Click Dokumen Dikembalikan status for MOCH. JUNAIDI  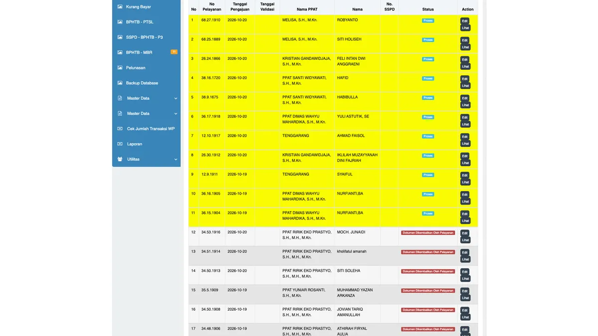pos(428,232)
